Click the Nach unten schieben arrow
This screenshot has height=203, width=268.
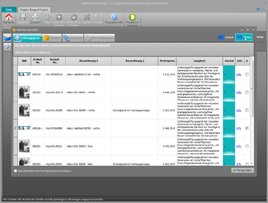click(x=74, y=17)
